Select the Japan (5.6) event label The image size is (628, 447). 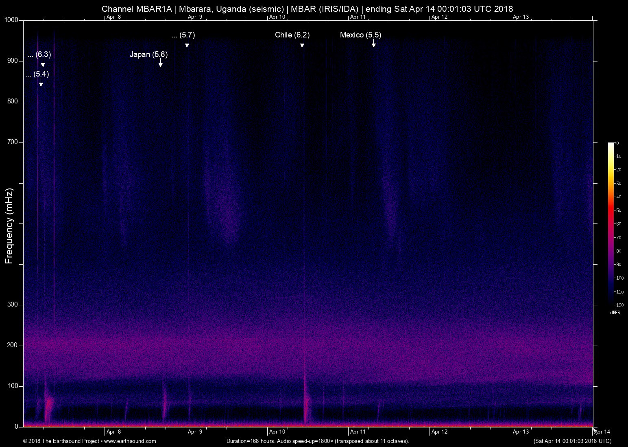click(148, 55)
